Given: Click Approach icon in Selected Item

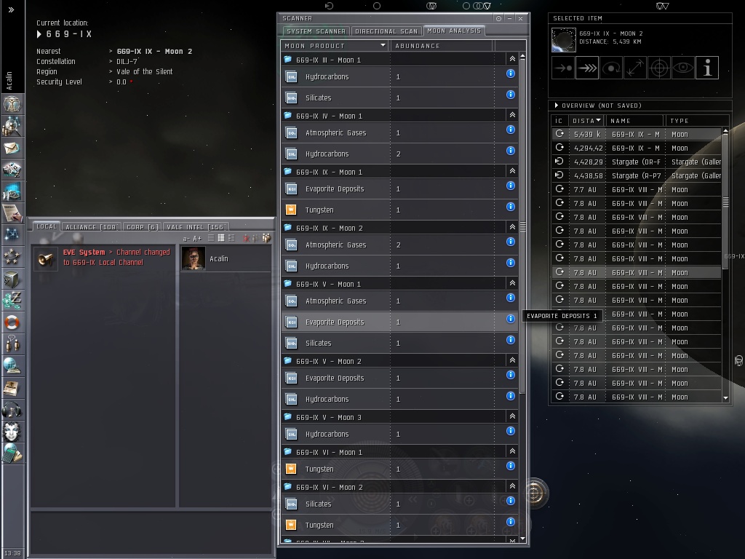Looking at the screenshot, I should pyautogui.click(x=563, y=68).
